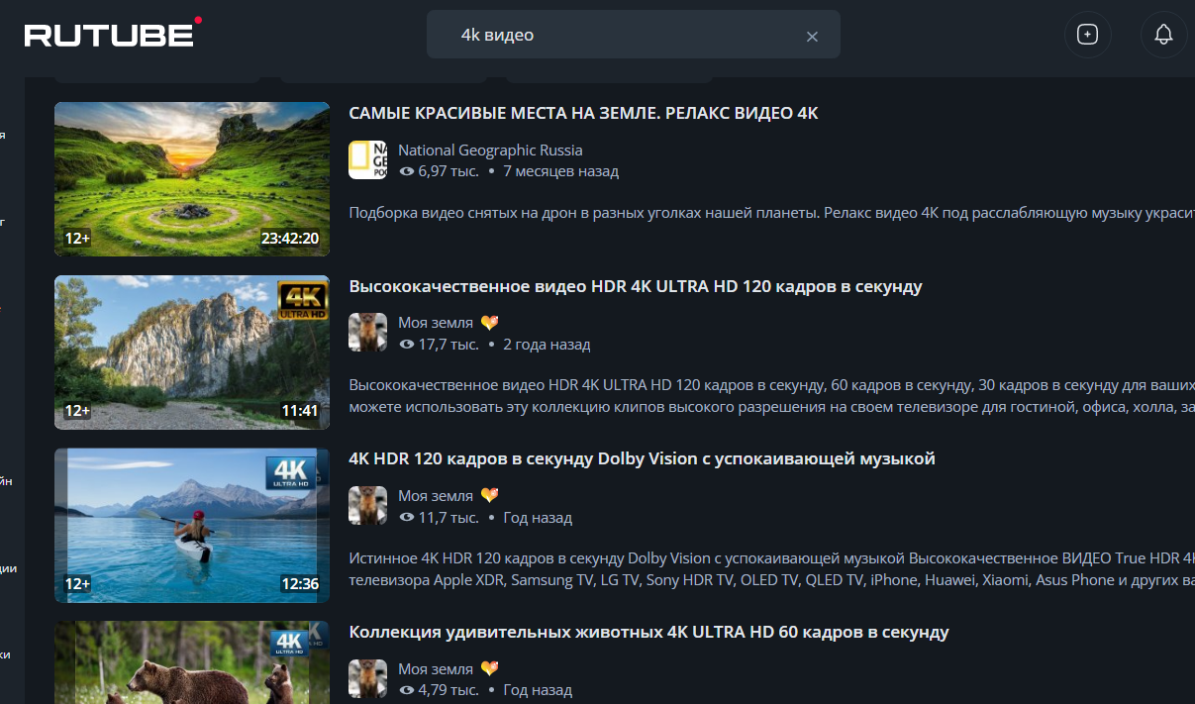This screenshot has height=704, width=1195.
Task: Click the channel avatar under the animals collection video
Action: pos(367,678)
